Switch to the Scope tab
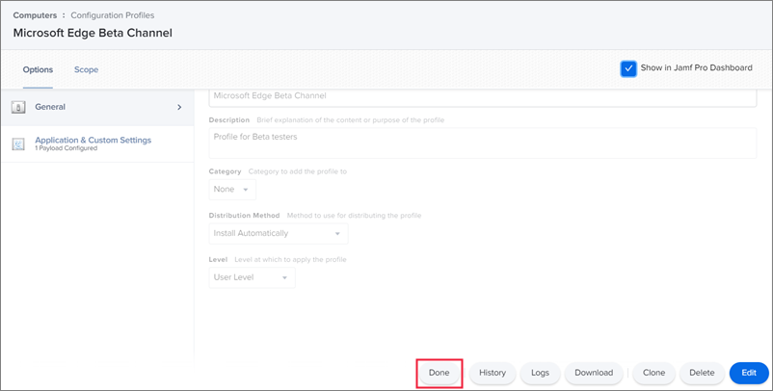The width and height of the screenshot is (773, 391). (86, 69)
